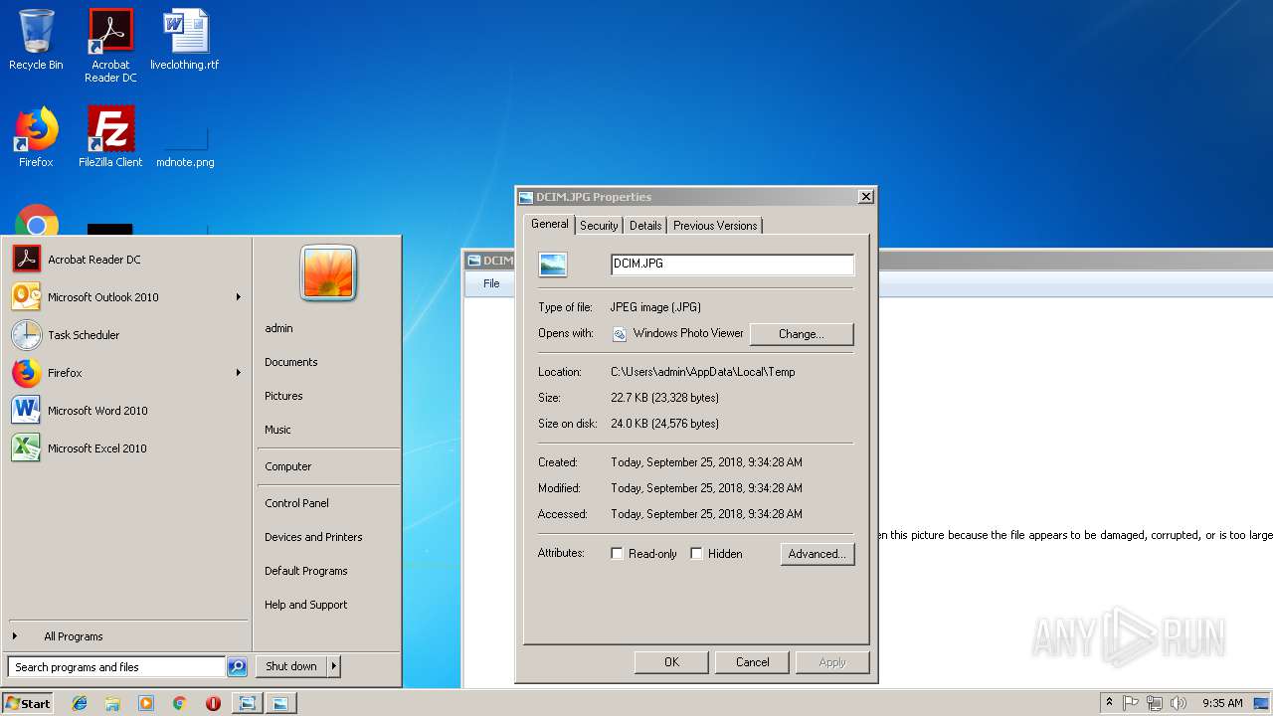Click the Change... opens-with button

[x=802, y=334]
